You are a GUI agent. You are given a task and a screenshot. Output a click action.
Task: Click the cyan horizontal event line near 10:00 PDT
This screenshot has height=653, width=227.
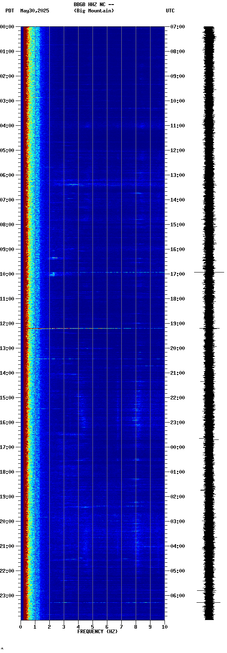coord(107,272)
